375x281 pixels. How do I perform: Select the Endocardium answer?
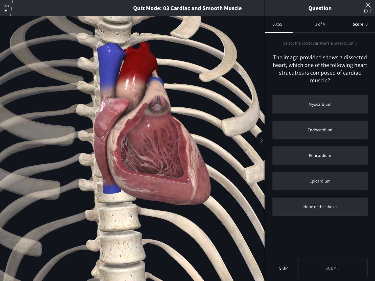tap(320, 130)
